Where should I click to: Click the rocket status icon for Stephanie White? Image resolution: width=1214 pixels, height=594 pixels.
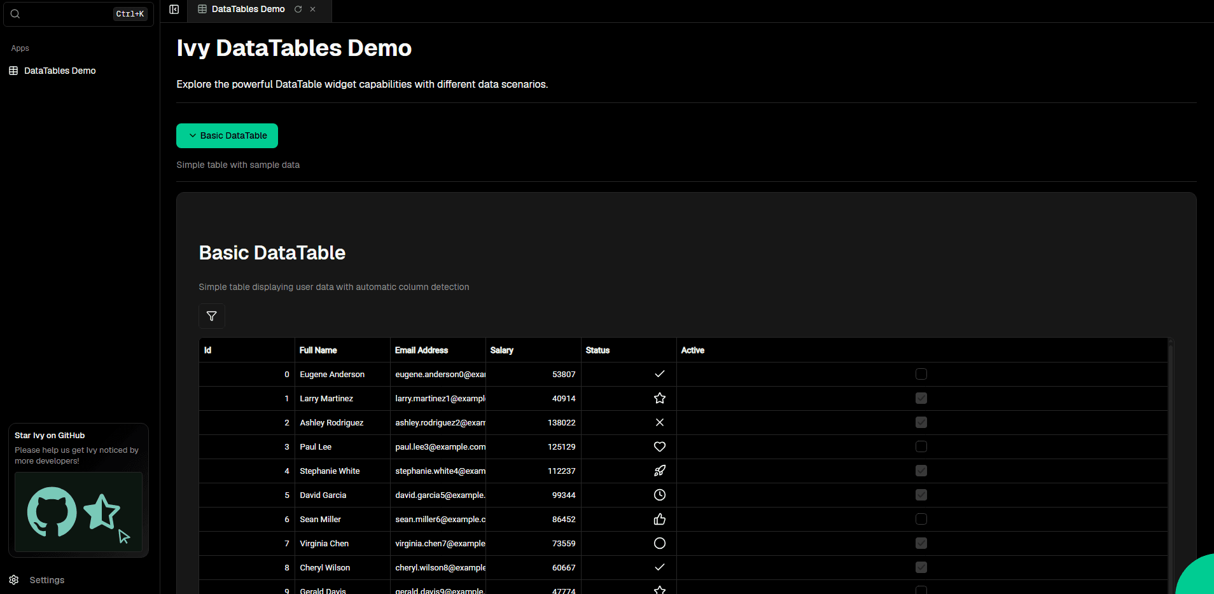[x=659, y=471]
